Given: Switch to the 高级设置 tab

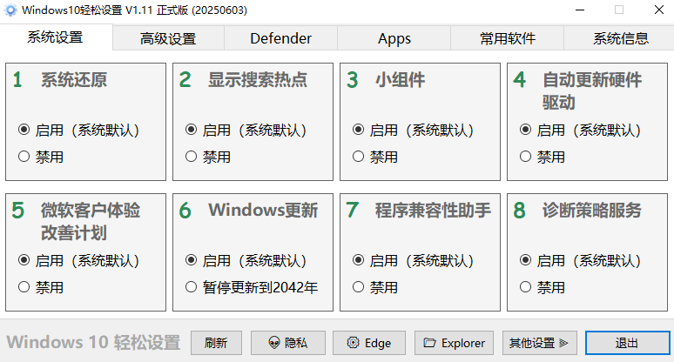Looking at the screenshot, I should tap(168, 38).
